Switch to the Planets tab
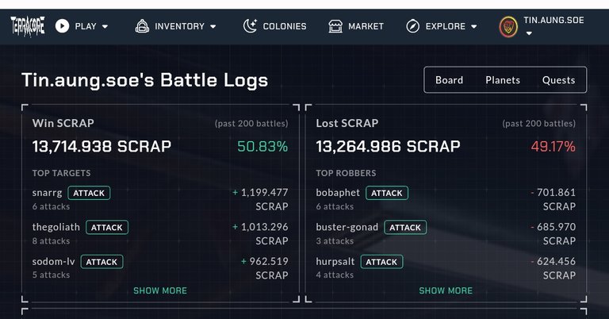 coord(503,80)
